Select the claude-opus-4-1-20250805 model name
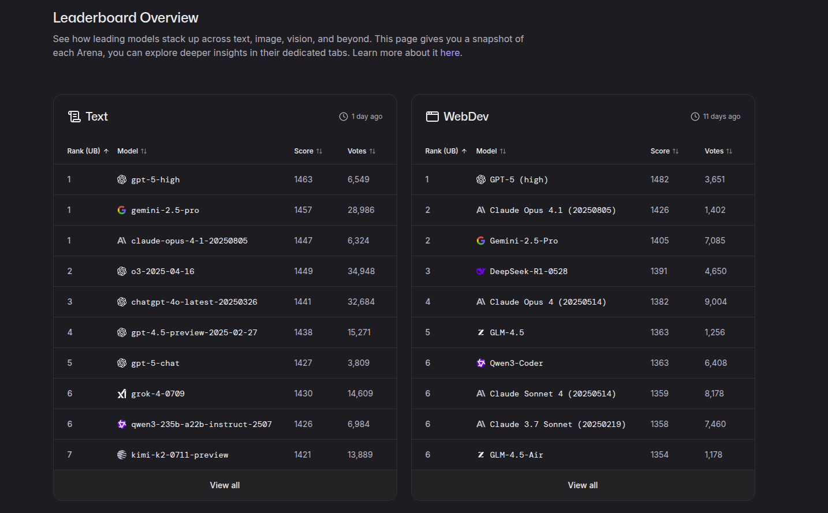The width and height of the screenshot is (828, 513). tap(189, 241)
